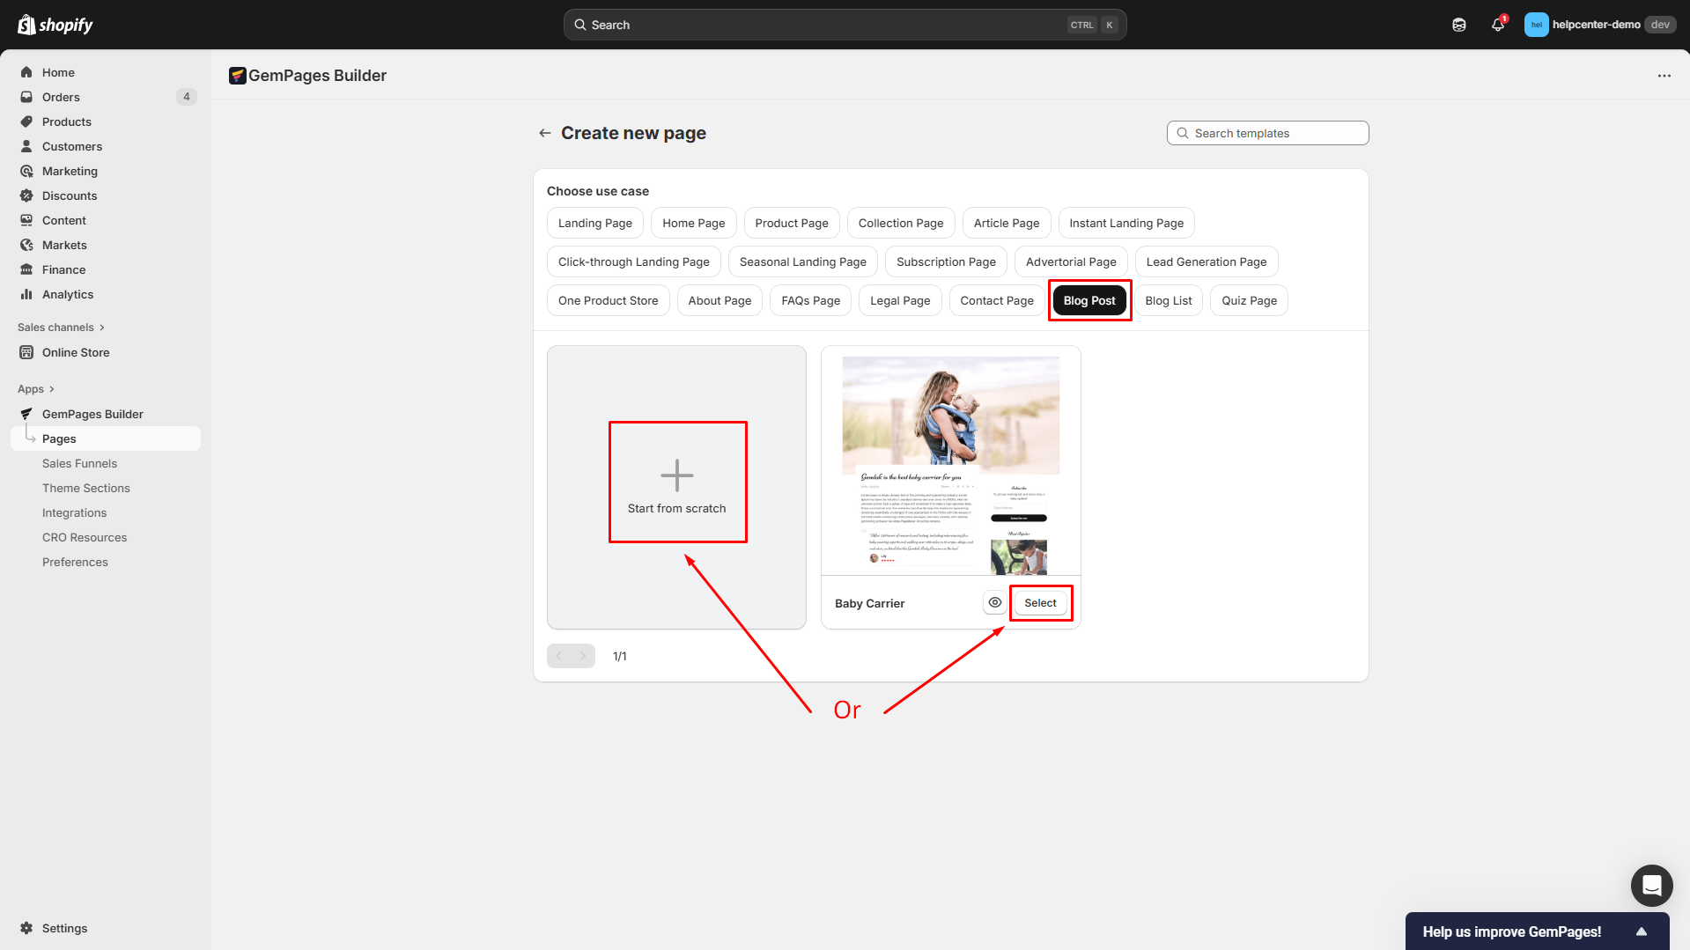Click the Shopify logo
The width and height of the screenshot is (1690, 950).
click(55, 25)
